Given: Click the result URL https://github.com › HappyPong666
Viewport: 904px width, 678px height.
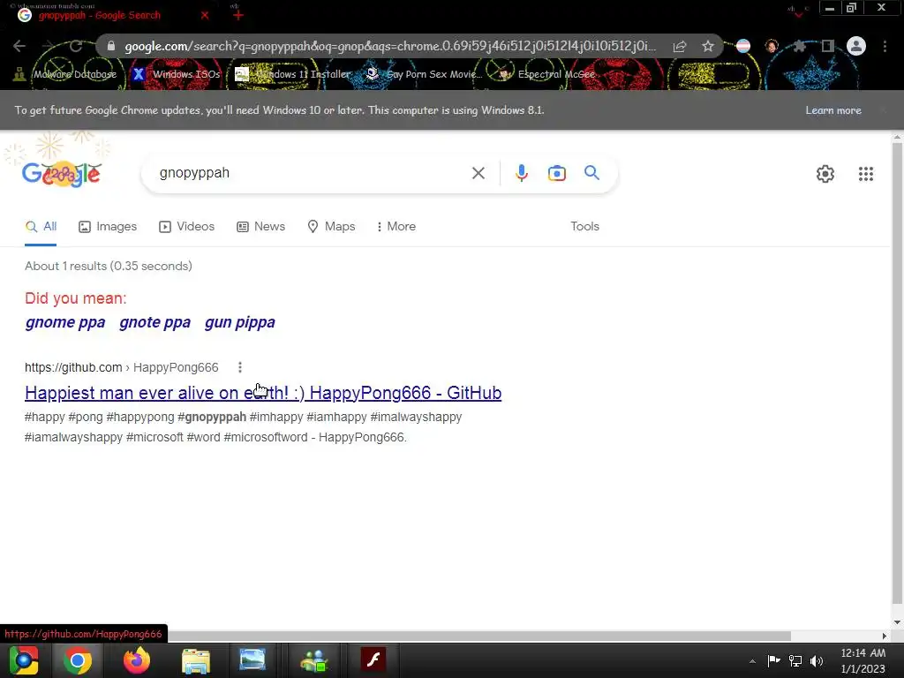Looking at the screenshot, I should pyautogui.click(x=122, y=367).
